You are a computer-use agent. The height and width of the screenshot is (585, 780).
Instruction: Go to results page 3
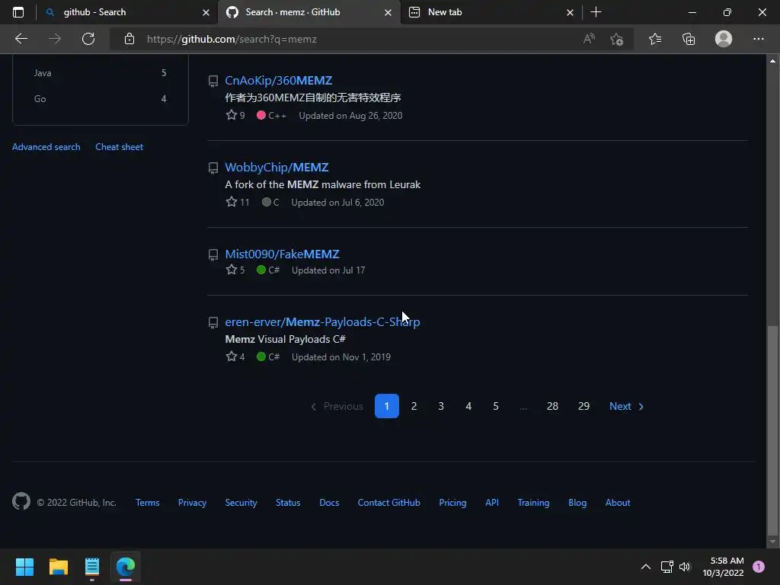(x=441, y=406)
